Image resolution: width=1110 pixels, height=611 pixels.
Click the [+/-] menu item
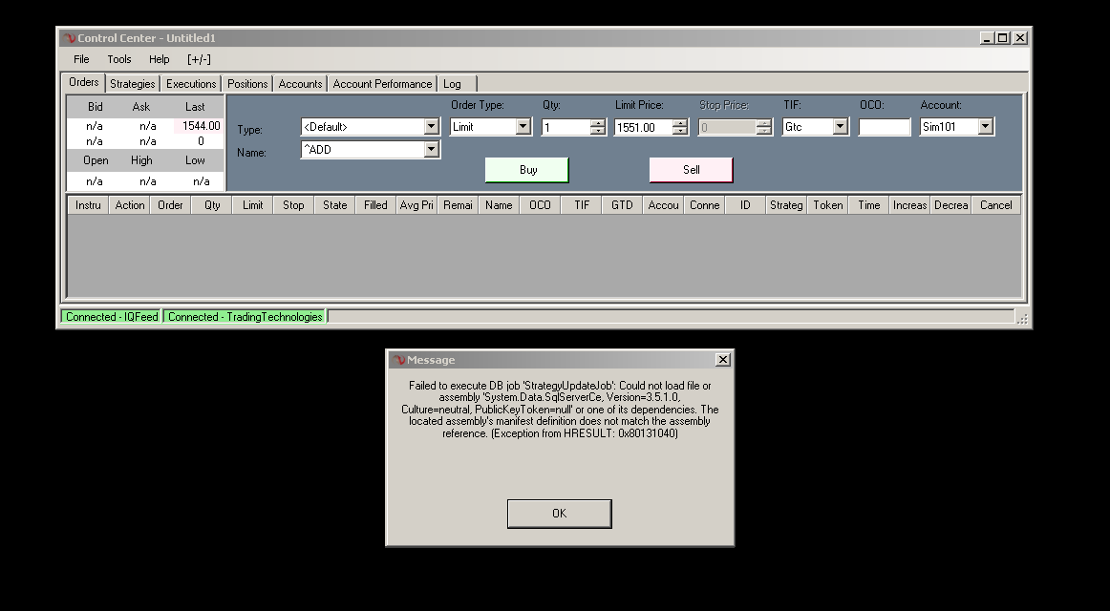pyautogui.click(x=199, y=59)
